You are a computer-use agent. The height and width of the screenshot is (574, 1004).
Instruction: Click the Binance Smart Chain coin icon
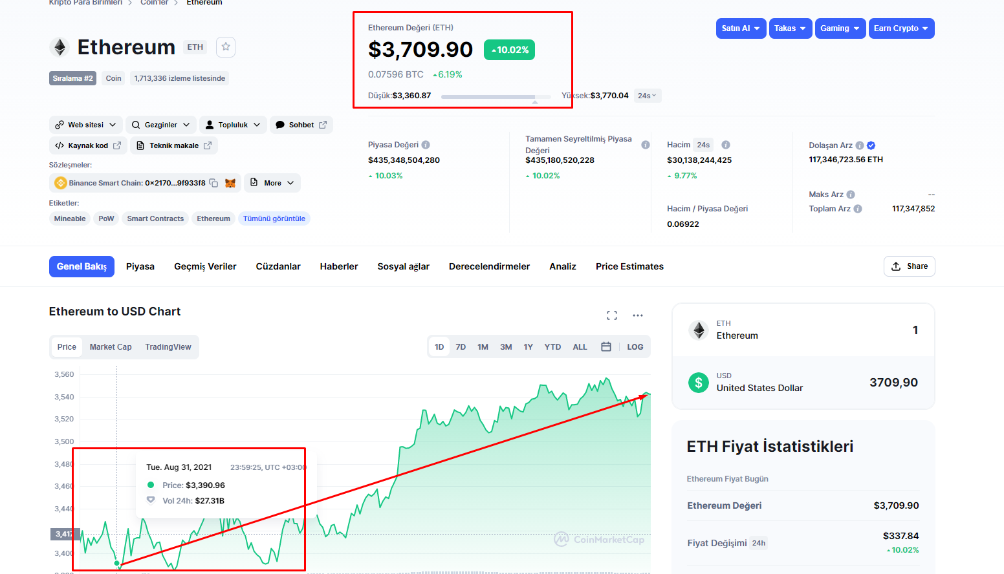(x=61, y=183)
